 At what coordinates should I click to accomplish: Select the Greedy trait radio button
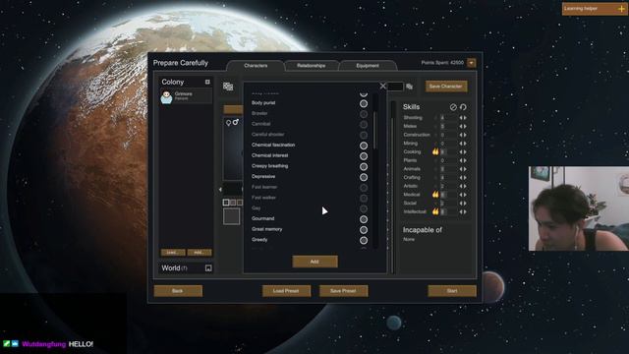[364, 240]
